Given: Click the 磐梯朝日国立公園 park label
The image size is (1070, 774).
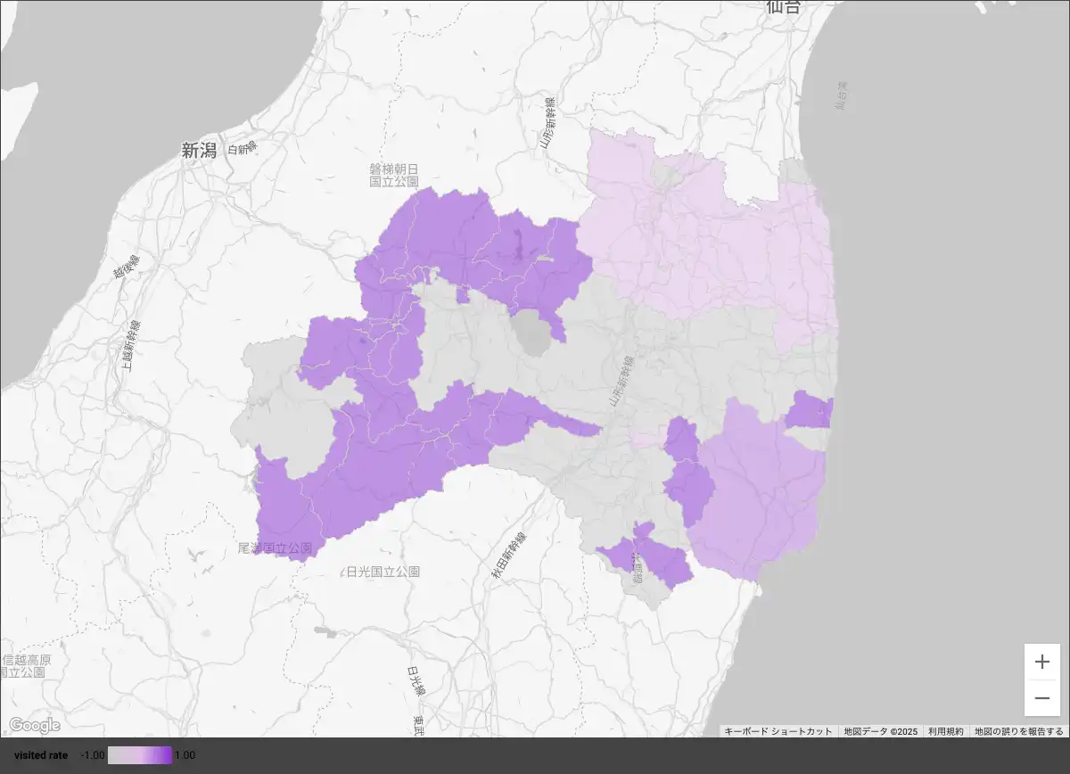Looking at the screenshot, I should tap(394, 175).
